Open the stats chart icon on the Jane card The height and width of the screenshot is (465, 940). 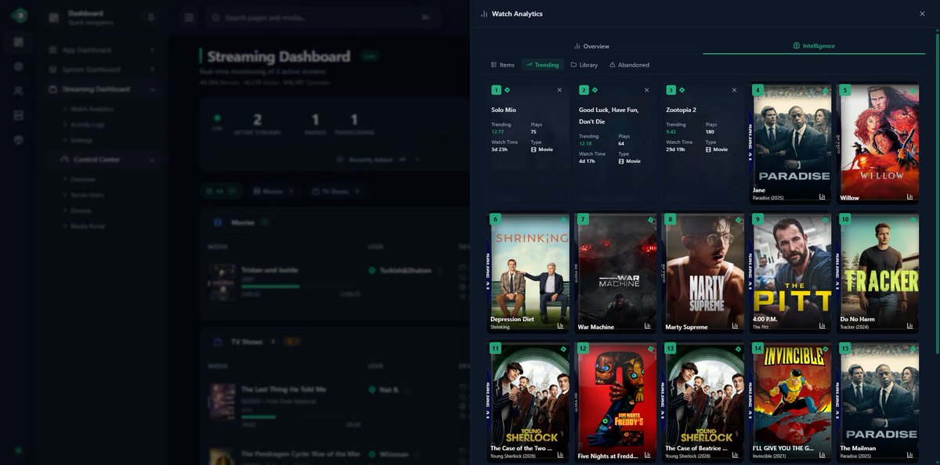tap(822, 197)
